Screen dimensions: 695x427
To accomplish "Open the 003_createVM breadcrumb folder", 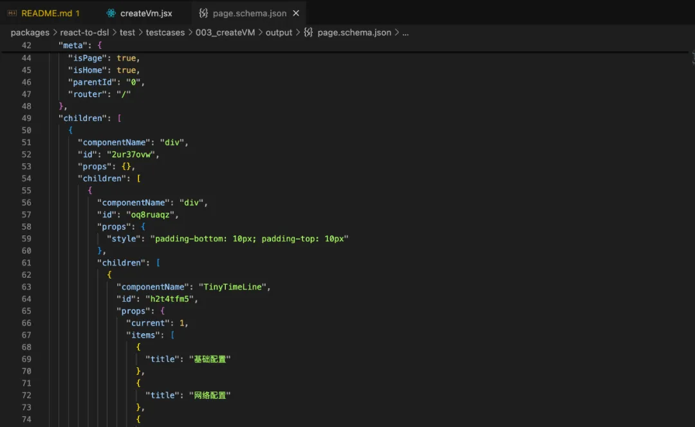I will click(x=225, y=32).
